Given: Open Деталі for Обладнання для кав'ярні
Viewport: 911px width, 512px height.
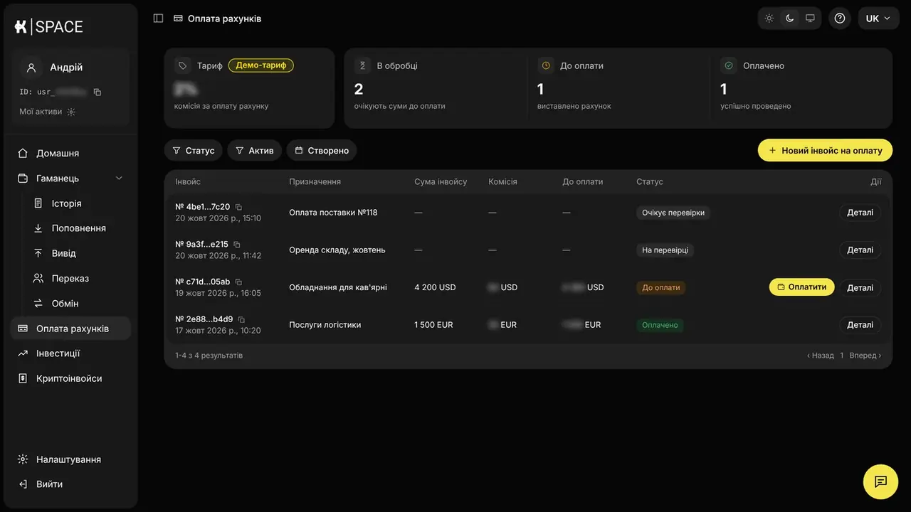Looking at the screenshot, I should (860, 288).
